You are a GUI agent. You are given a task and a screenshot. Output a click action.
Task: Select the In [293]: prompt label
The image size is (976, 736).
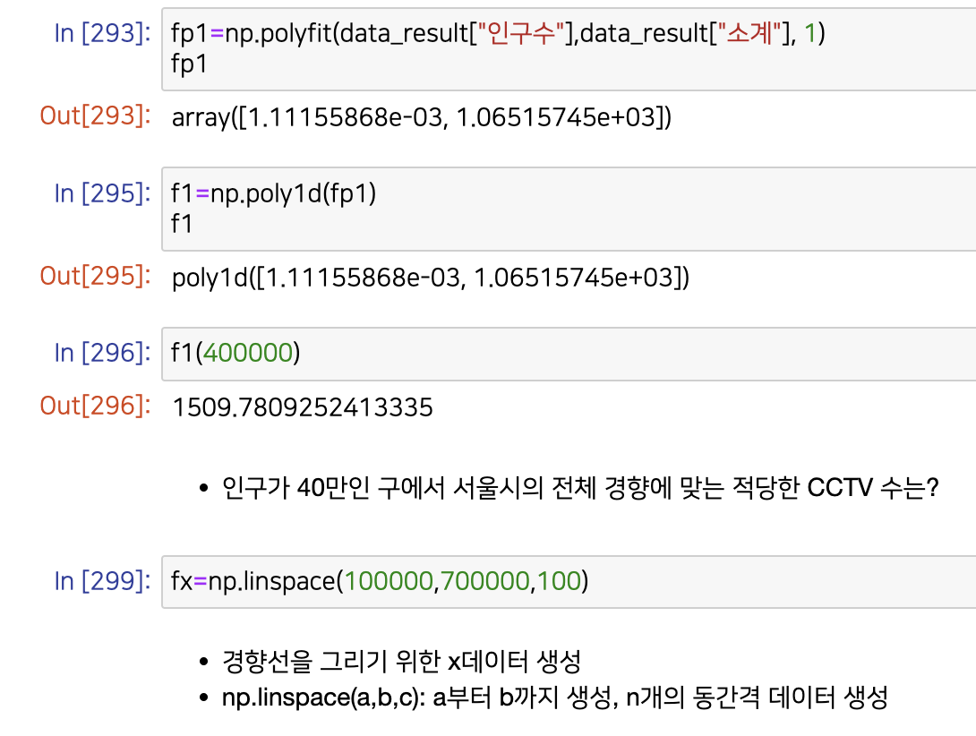(103, 33)
